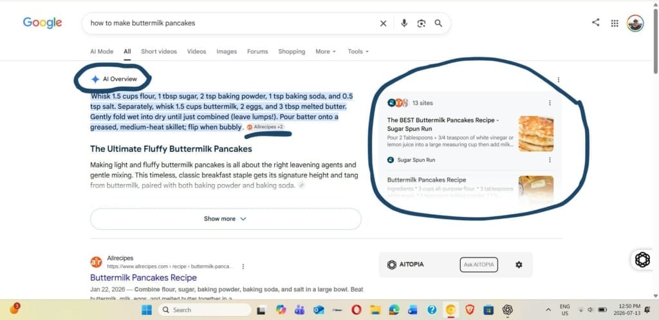Viewport: 659px width, 320px height.
Task: Open the weather widget with the badge
Action: 14,308
